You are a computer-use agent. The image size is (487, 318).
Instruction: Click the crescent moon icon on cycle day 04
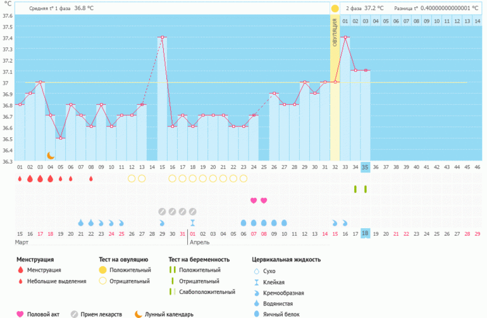pyautogui.click(x=51, y=155)
